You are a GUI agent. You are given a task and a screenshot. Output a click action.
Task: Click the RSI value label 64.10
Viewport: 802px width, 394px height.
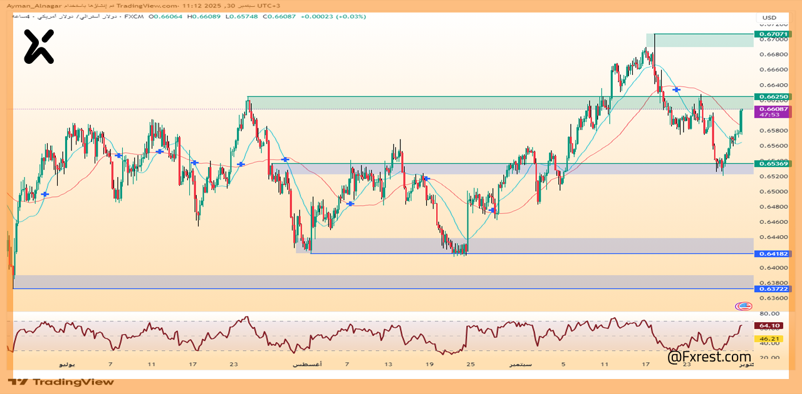[768, 326]
